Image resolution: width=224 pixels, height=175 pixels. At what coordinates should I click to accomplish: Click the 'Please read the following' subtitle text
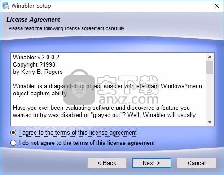point(67,28)
